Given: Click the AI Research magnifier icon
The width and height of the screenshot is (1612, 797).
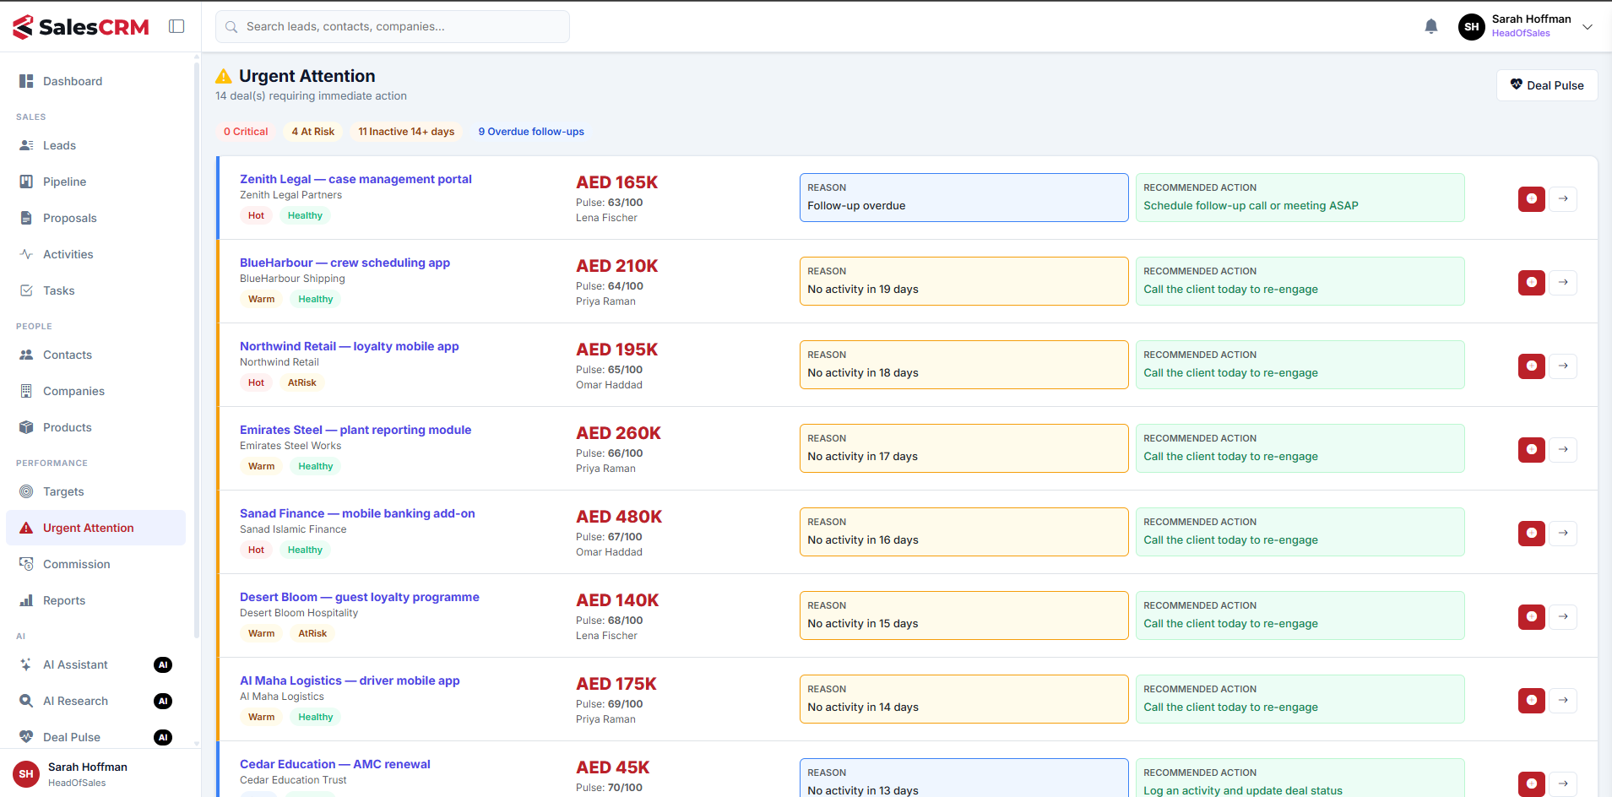Looking at the screenshot, I should pos(26,701).
